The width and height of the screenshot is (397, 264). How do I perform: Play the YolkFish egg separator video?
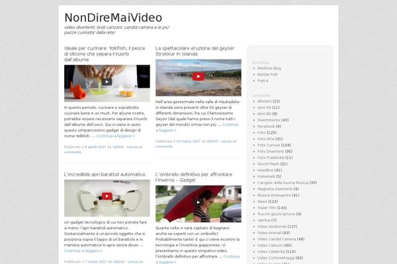tap(107, 82)
